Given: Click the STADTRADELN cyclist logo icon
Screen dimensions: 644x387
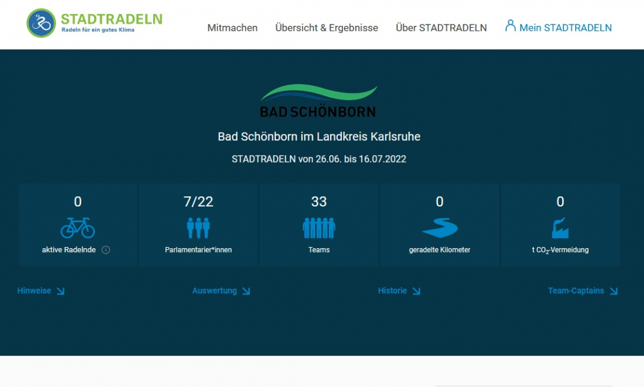Looking at the screenshot, I should pos(41,23).
